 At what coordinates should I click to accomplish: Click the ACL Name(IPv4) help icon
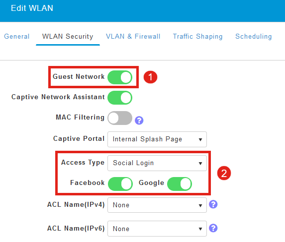213,204
